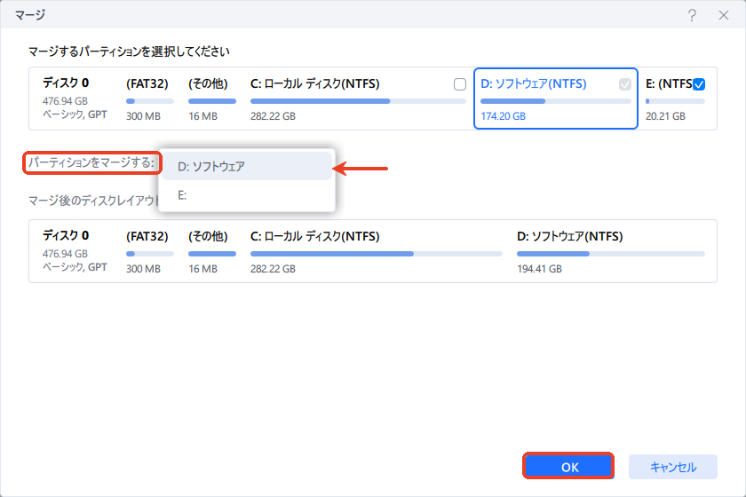
Task: Choose the E: option in the dropdown list
Action: pyautogui.click(x=246, y=195)
